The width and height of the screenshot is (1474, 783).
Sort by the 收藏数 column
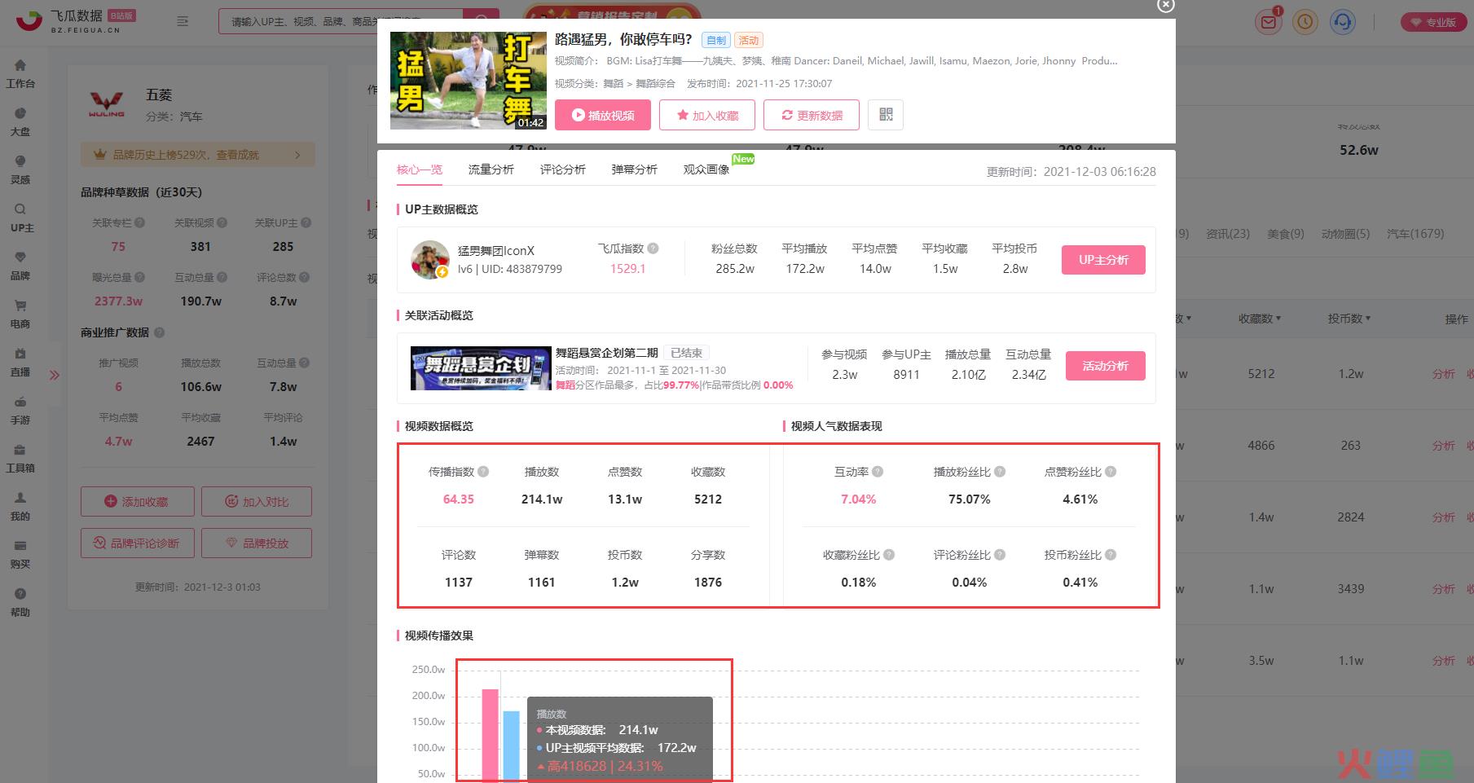[x=1260, y=319]
